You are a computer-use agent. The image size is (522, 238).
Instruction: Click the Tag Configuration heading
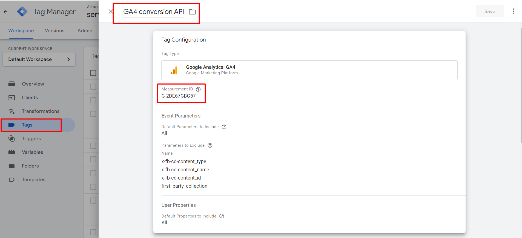pos(183,40)
